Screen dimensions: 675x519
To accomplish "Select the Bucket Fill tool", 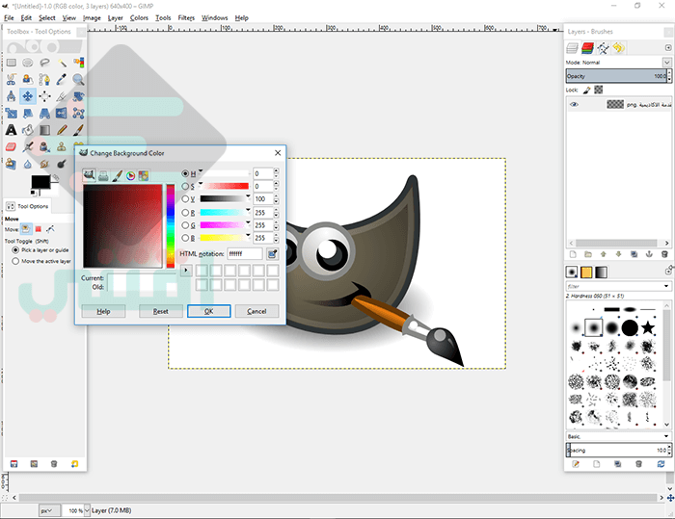I will pos(28,130).
